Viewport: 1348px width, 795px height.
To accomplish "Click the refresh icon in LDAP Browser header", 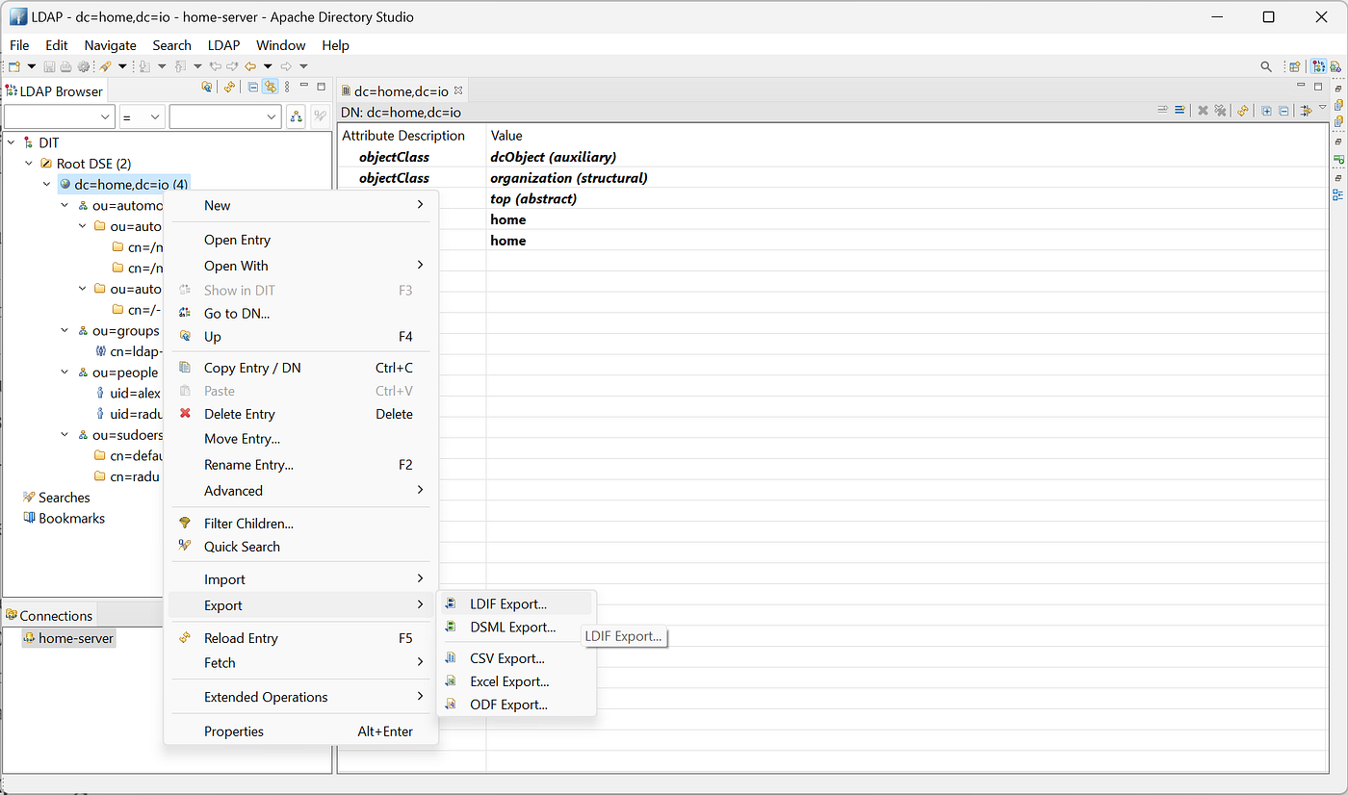I will tap(229, 87).
